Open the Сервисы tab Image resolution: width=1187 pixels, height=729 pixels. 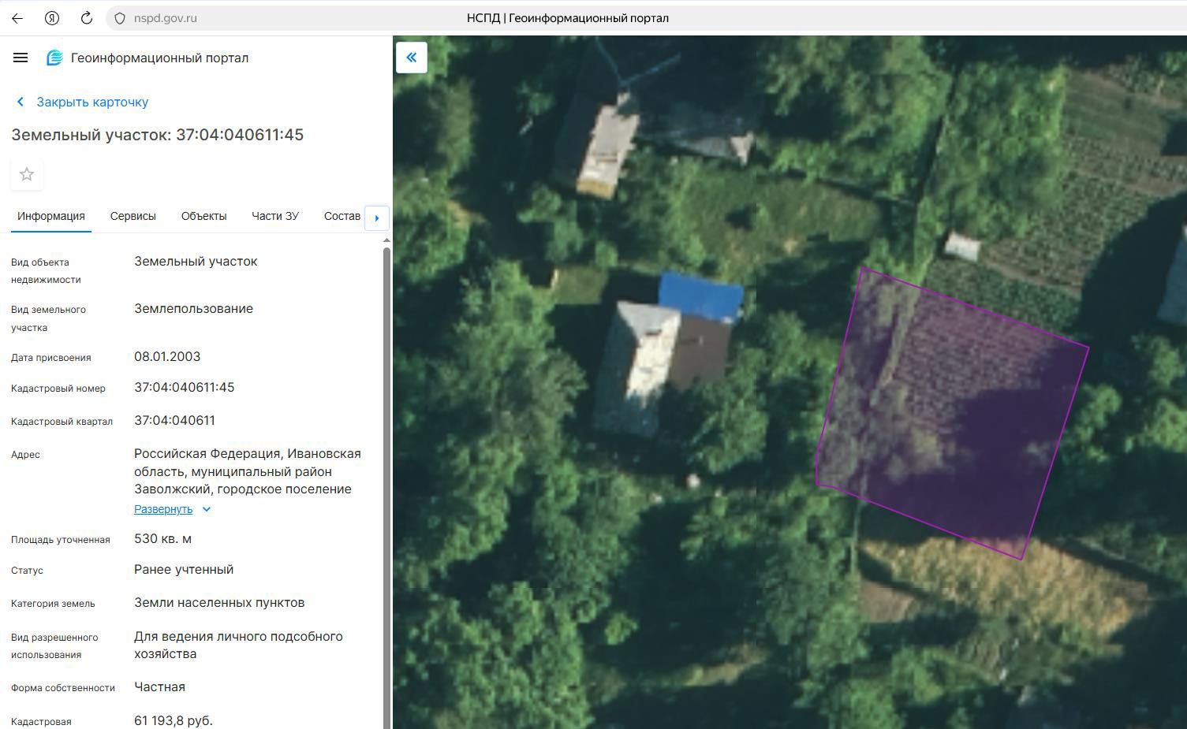(x=133, y=216)
